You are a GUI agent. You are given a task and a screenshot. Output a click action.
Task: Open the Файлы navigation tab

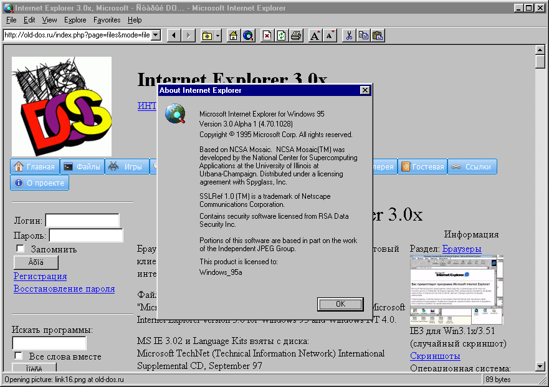pos(83,167)
